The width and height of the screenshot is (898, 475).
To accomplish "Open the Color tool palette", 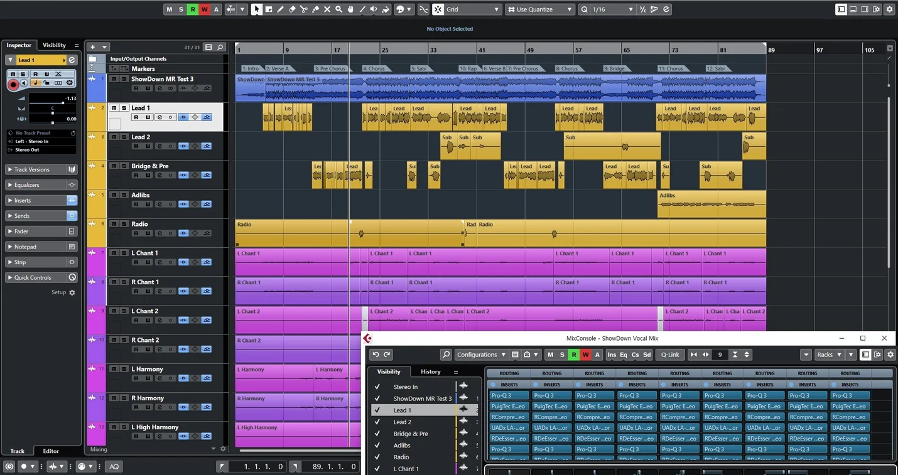I will pos(403,9).
